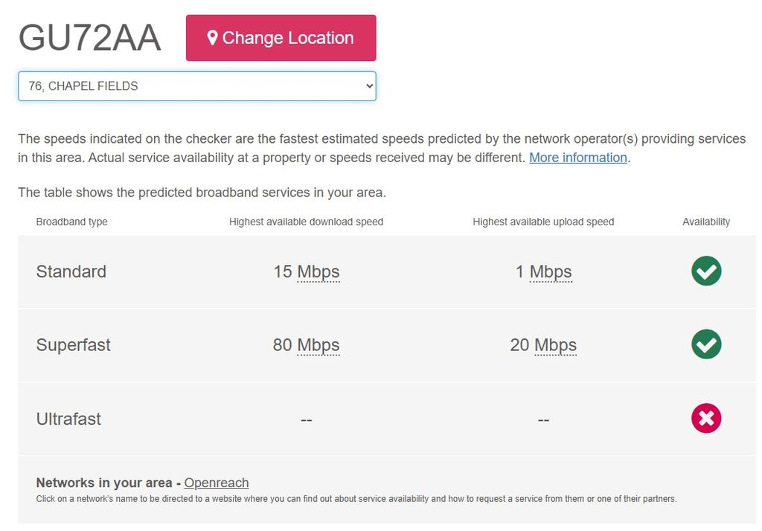This screenshot has height=531, width=762.
Task: Click the Ultrafast unavailable red cross icon
Action: 706,418
